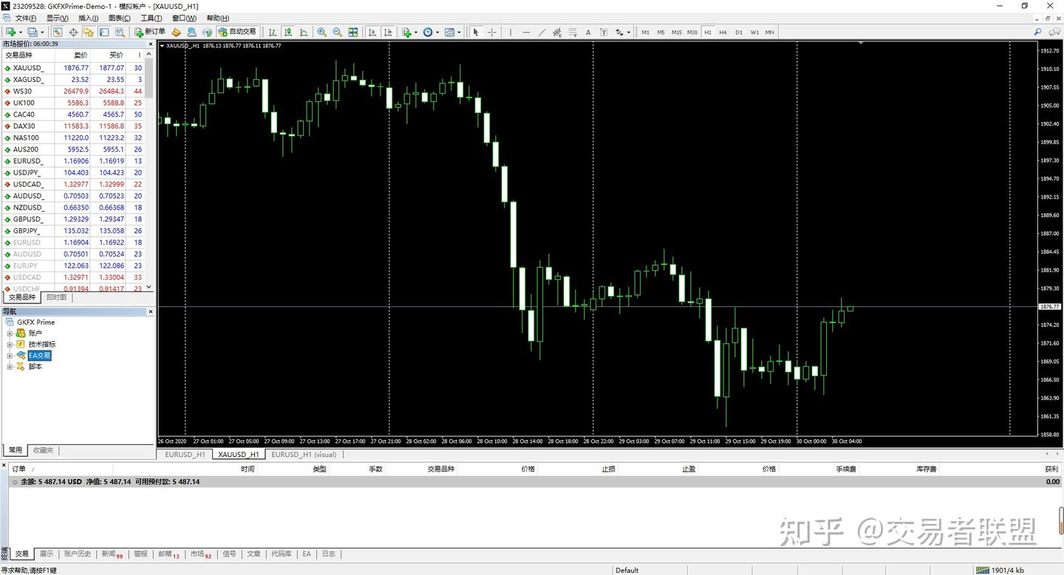
Task: Open the tile windows layout icon
Action: (352, 32)
